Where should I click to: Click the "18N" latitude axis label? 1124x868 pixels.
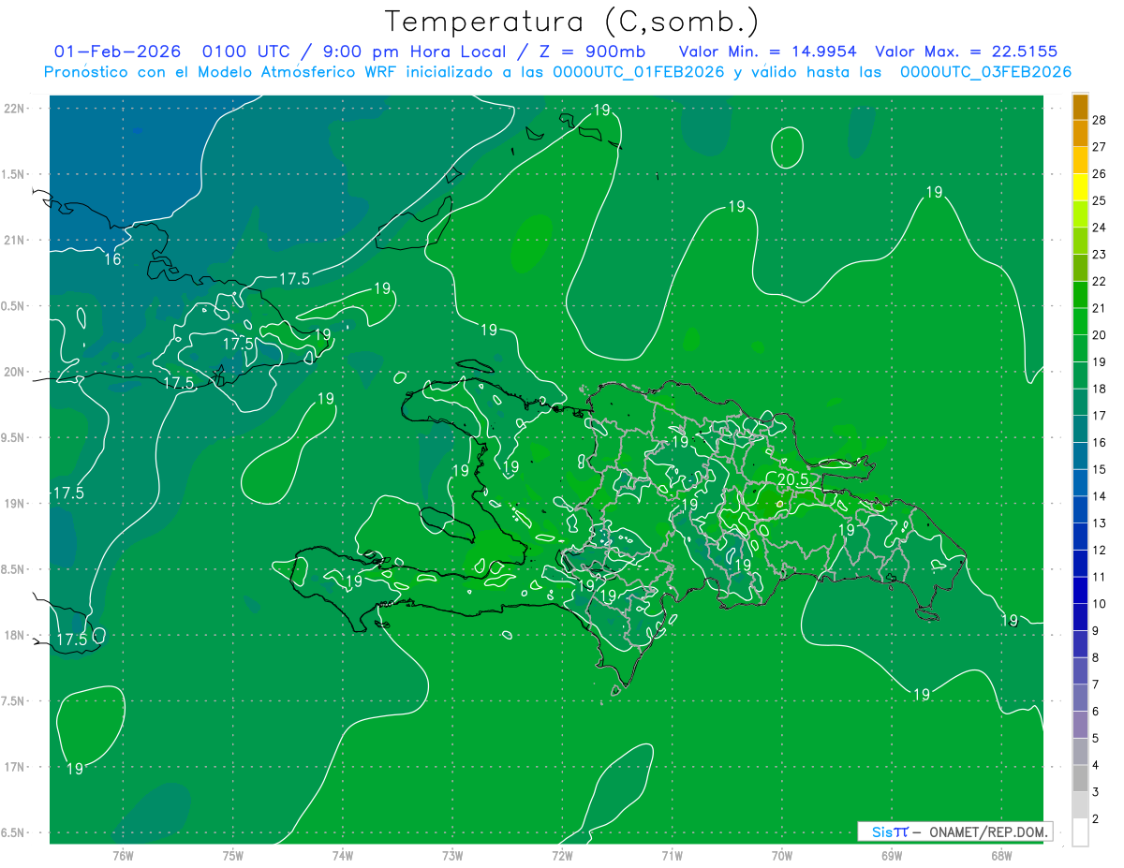click(x=16, y=635)
